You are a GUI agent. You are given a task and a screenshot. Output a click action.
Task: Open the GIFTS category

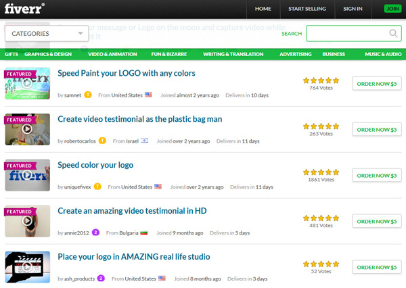click(12, 54)
